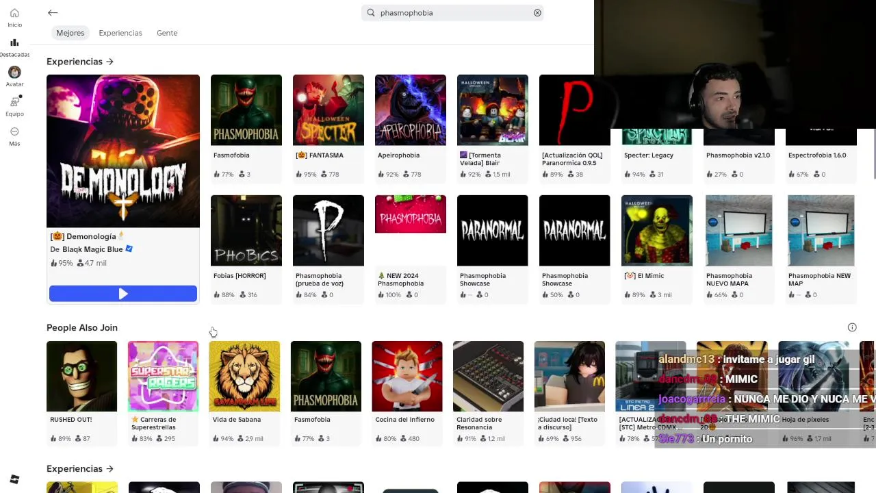The image size is (876, 493).
Task: Open Más menu in sidebar
Action: pos(14,136)
